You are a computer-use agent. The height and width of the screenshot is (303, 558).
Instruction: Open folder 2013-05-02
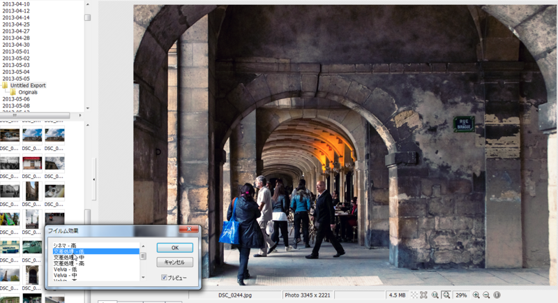pyautogui.click(x=16, y=59)
